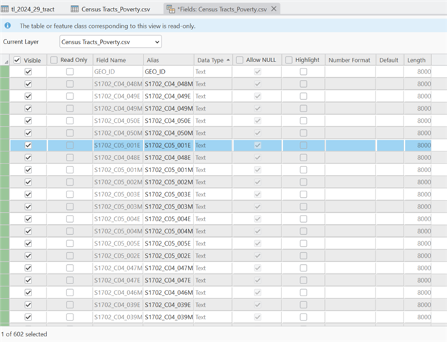The width and height of the screenshot is (447, 342).
Task: Toggle Highlight for the S1702_C04_049E row
Action: 303,96
